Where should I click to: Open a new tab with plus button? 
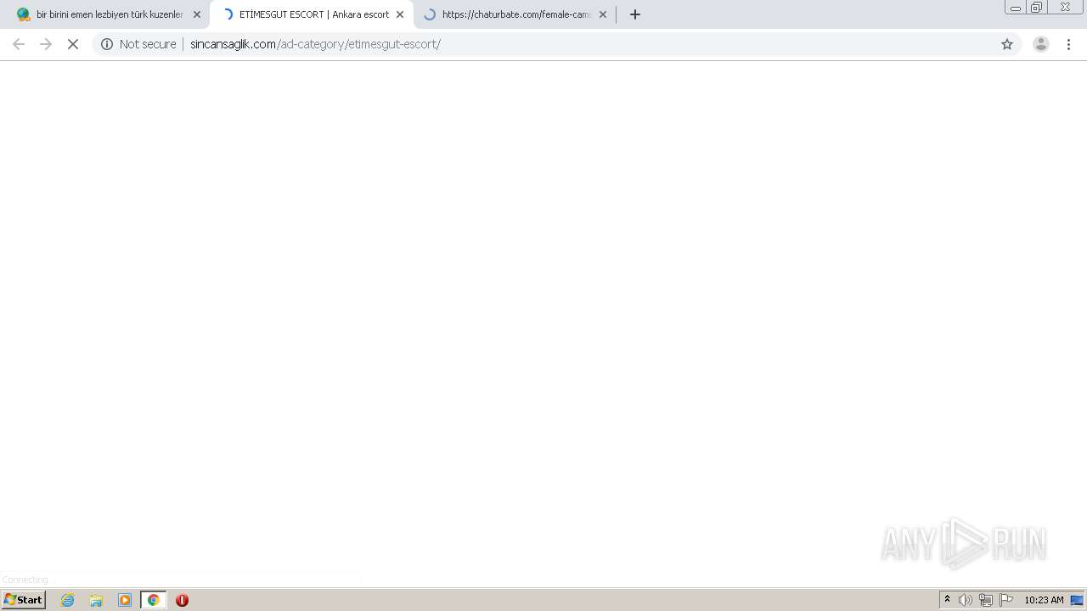click(635, 14)
